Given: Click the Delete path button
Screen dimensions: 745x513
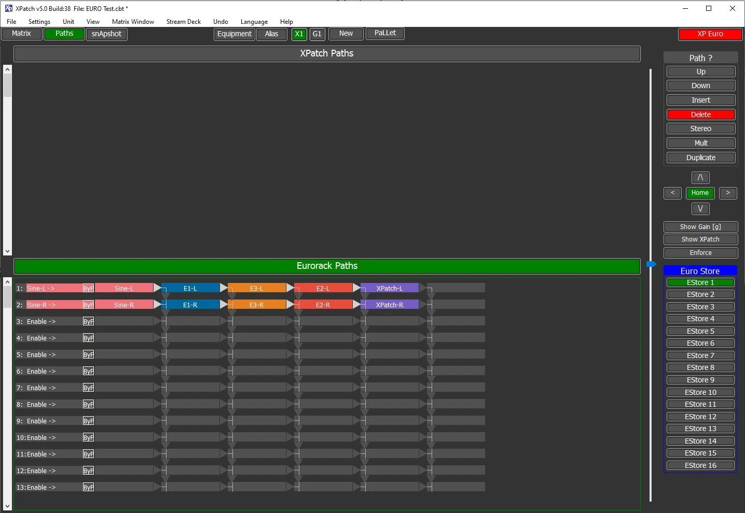Looking at the screenshot, I should (x=701, y=114).
